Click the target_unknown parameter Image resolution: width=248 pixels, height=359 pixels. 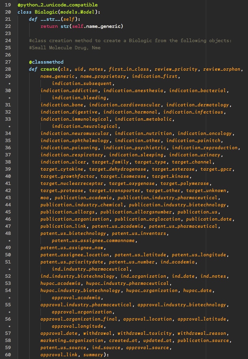coord(206,190)
